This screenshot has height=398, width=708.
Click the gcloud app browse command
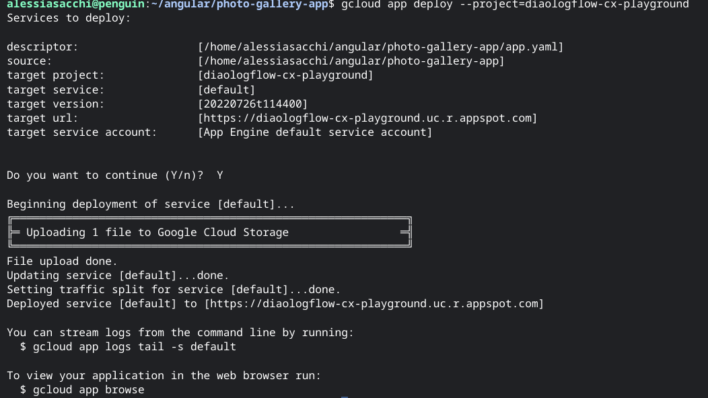[x=88, y=390]
